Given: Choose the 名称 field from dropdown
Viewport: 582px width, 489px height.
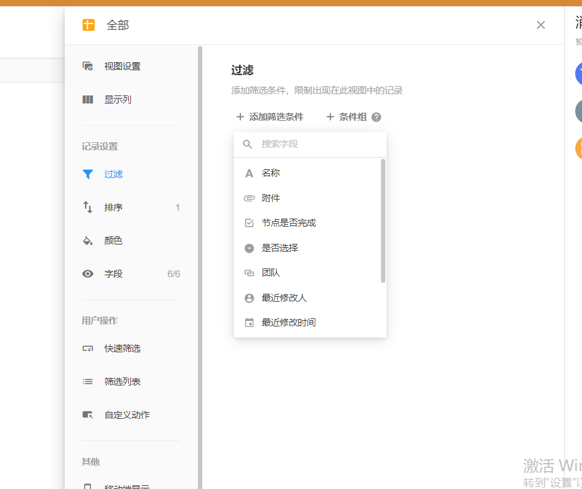Looking at the screenshot, I should 271,173.
